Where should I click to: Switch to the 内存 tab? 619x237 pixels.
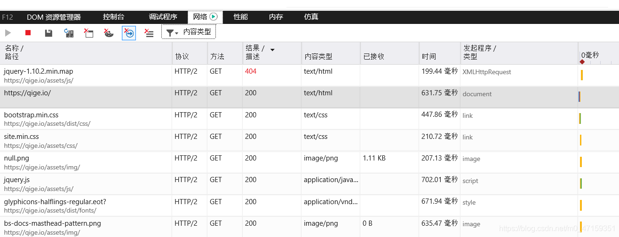pyautogui.click(x=276, y=17)
